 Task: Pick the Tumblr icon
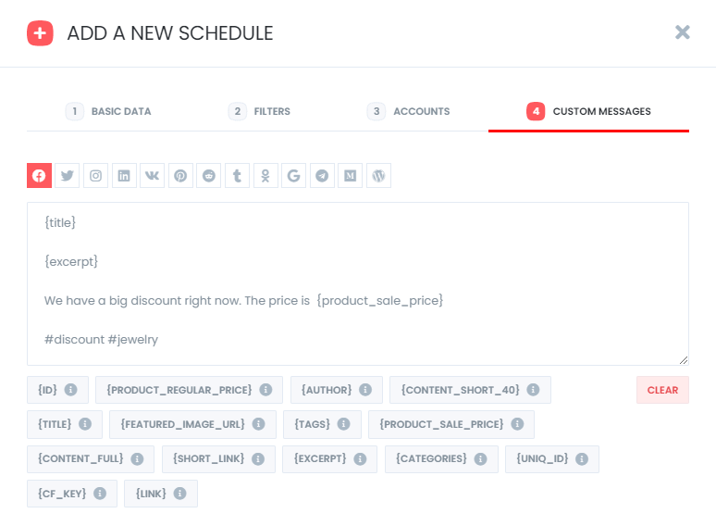point(237,175)
